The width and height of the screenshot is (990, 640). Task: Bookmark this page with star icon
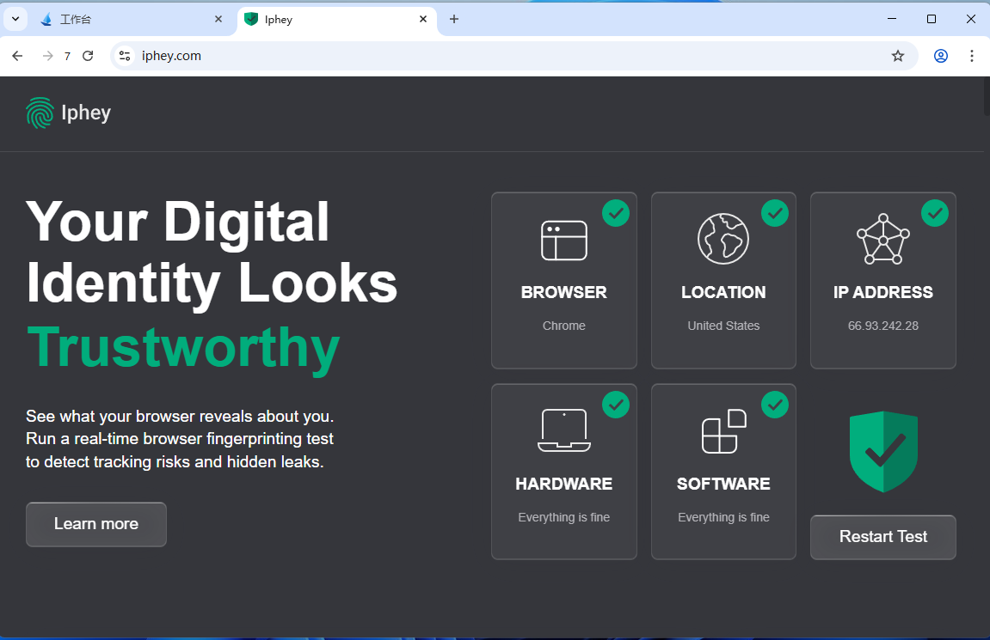[898, 56]
